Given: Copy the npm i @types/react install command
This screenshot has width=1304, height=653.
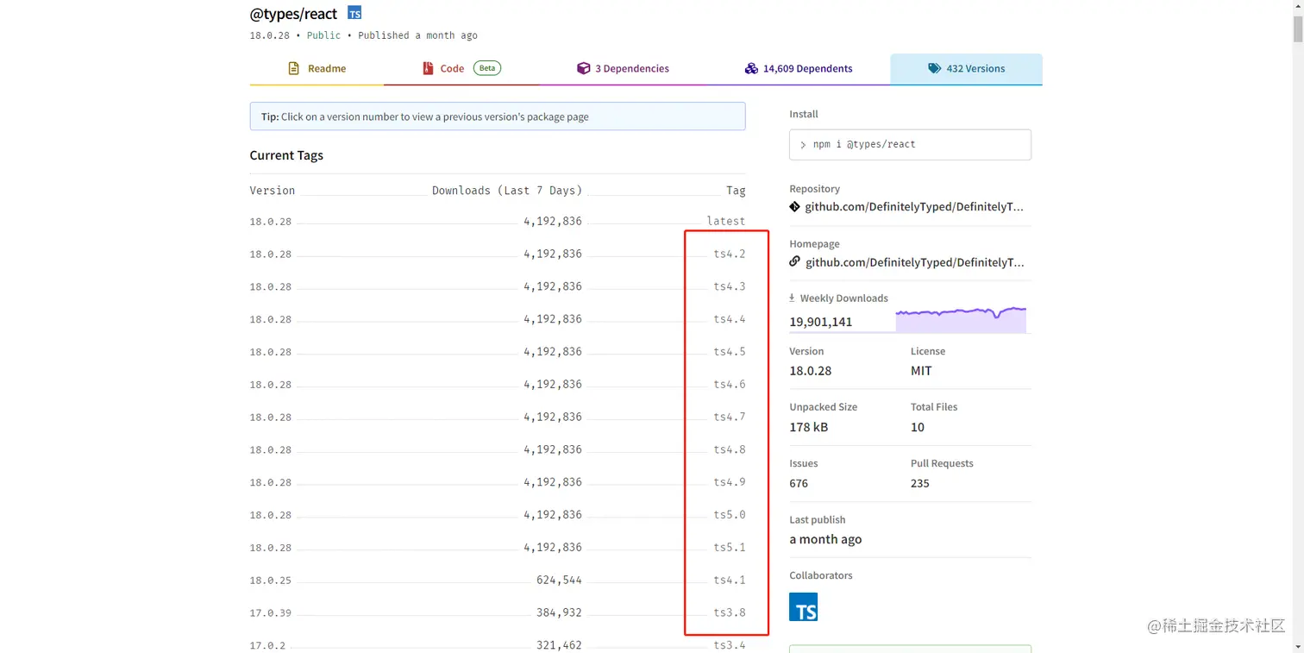Looking at the screenshot, I should (910, 145).
